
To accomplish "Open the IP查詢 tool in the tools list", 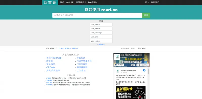I will pos(49,61).
